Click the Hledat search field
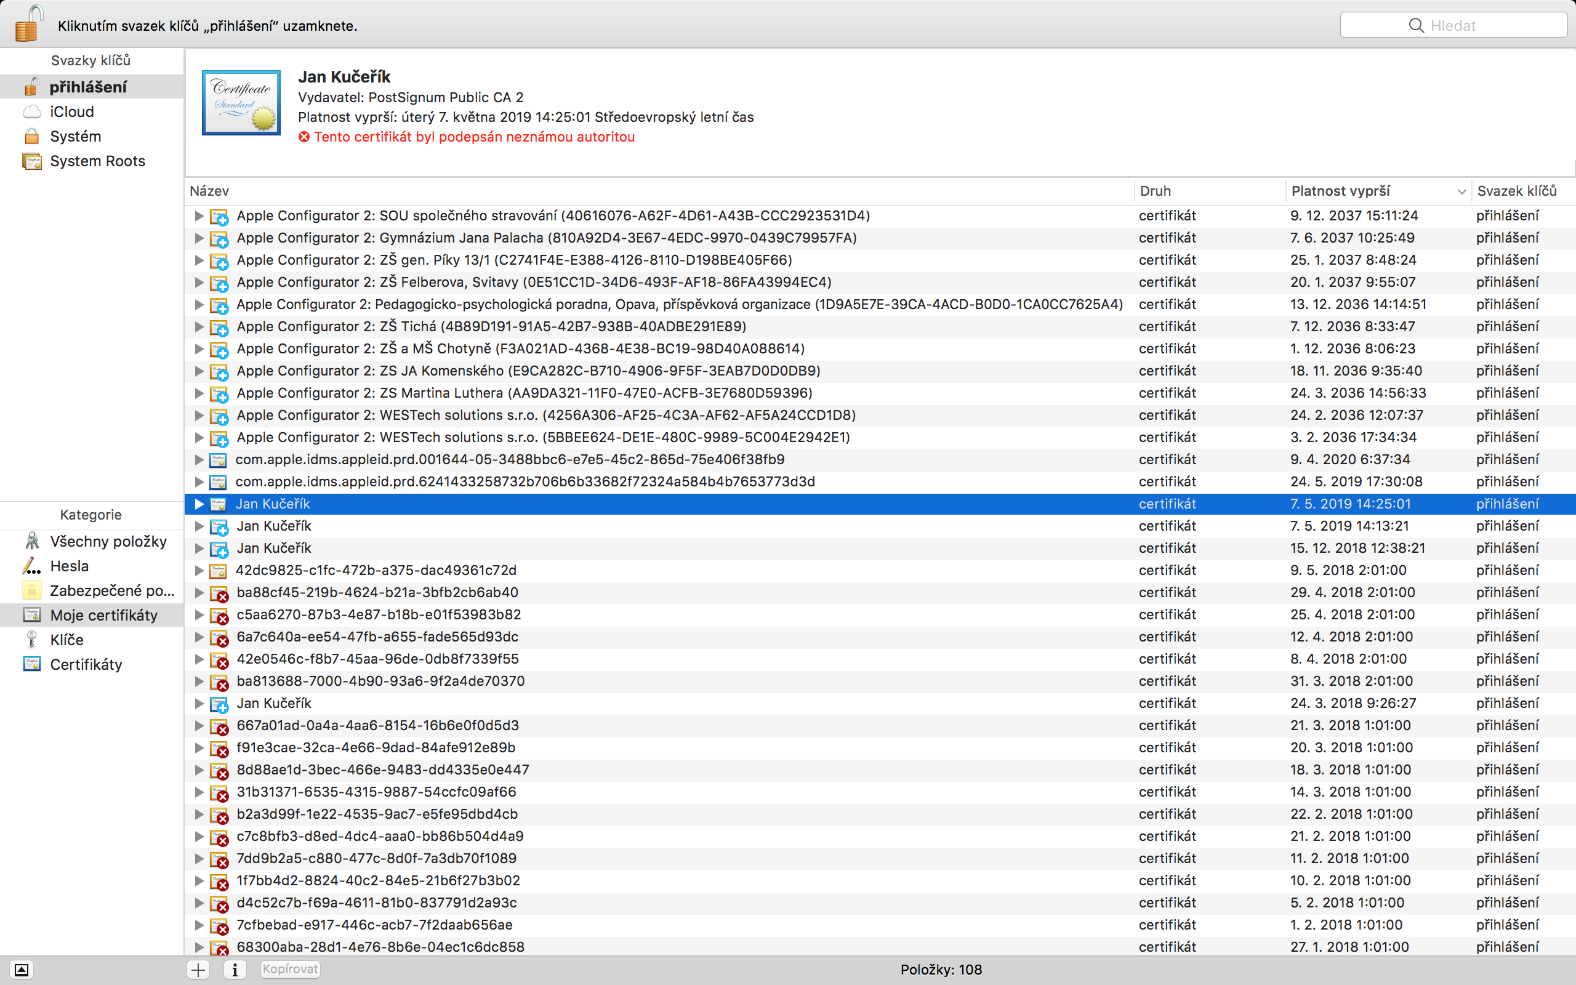 click(x=1453, y=25)
